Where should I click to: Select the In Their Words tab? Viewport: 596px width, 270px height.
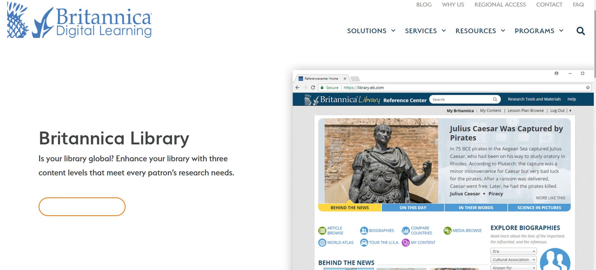click(476, 208)
